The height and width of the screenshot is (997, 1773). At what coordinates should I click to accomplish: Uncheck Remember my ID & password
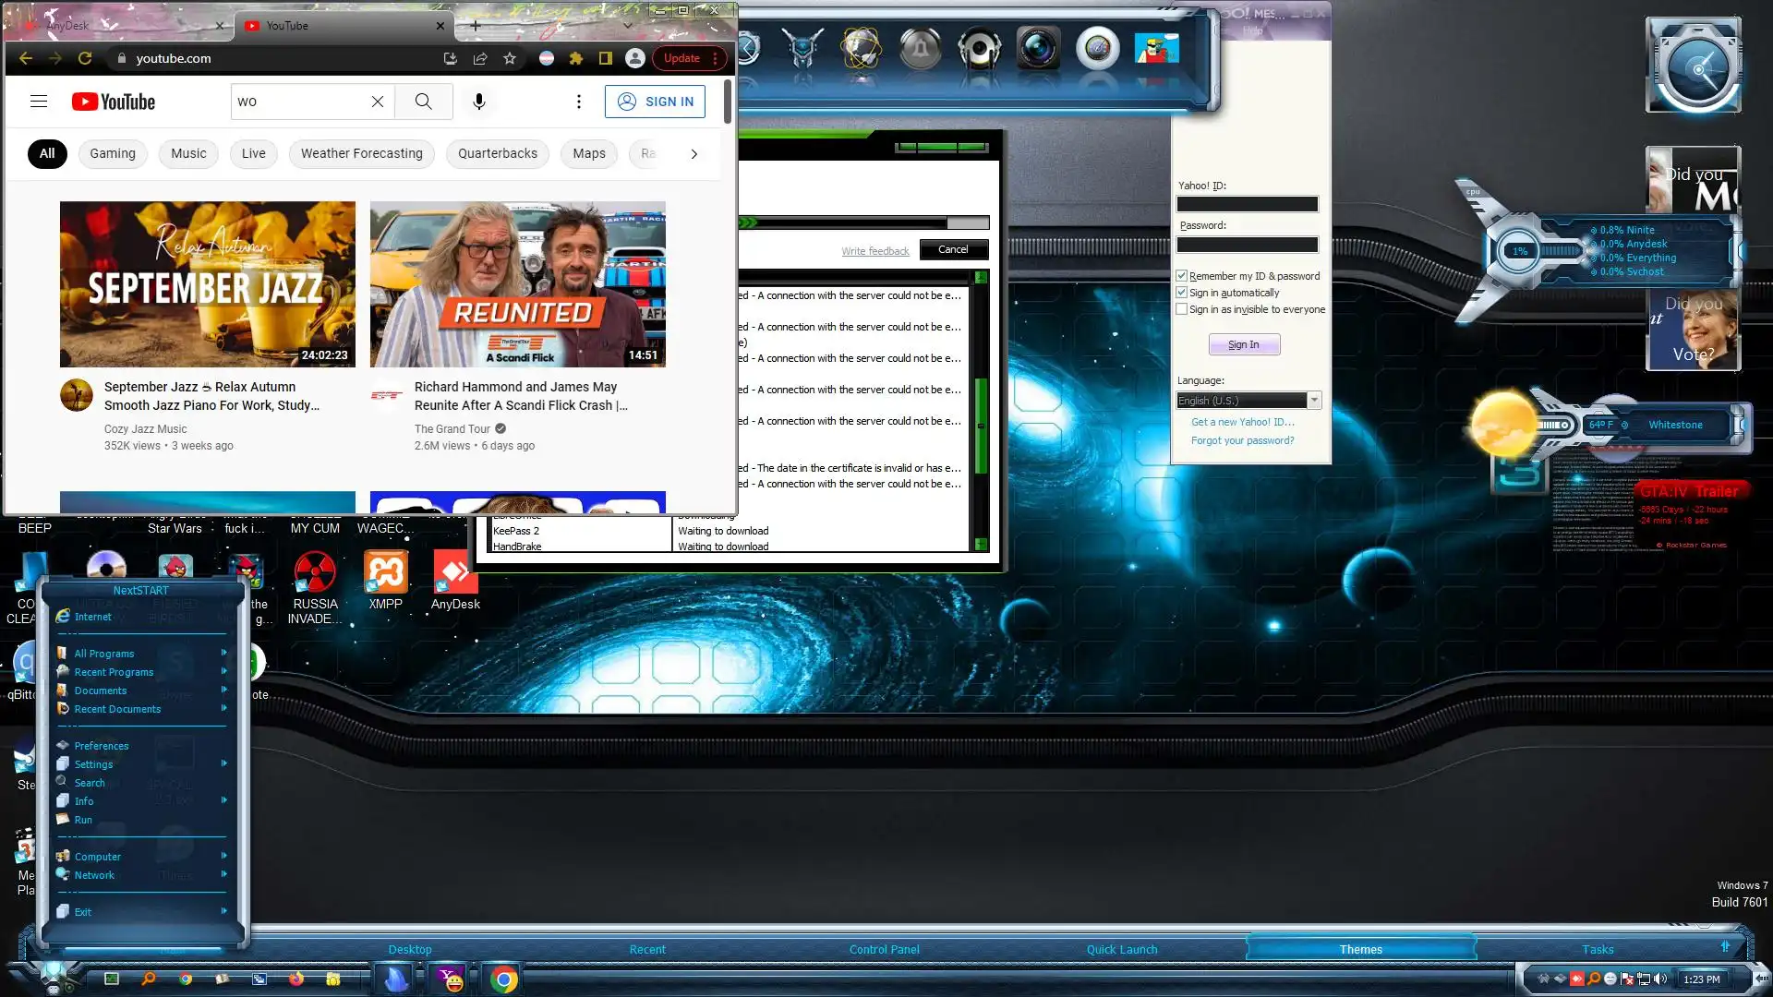(x=1182, y=276)
